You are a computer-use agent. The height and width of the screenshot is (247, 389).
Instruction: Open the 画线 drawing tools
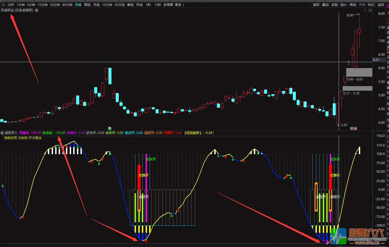pyautogui.click(x=353, y=5)
